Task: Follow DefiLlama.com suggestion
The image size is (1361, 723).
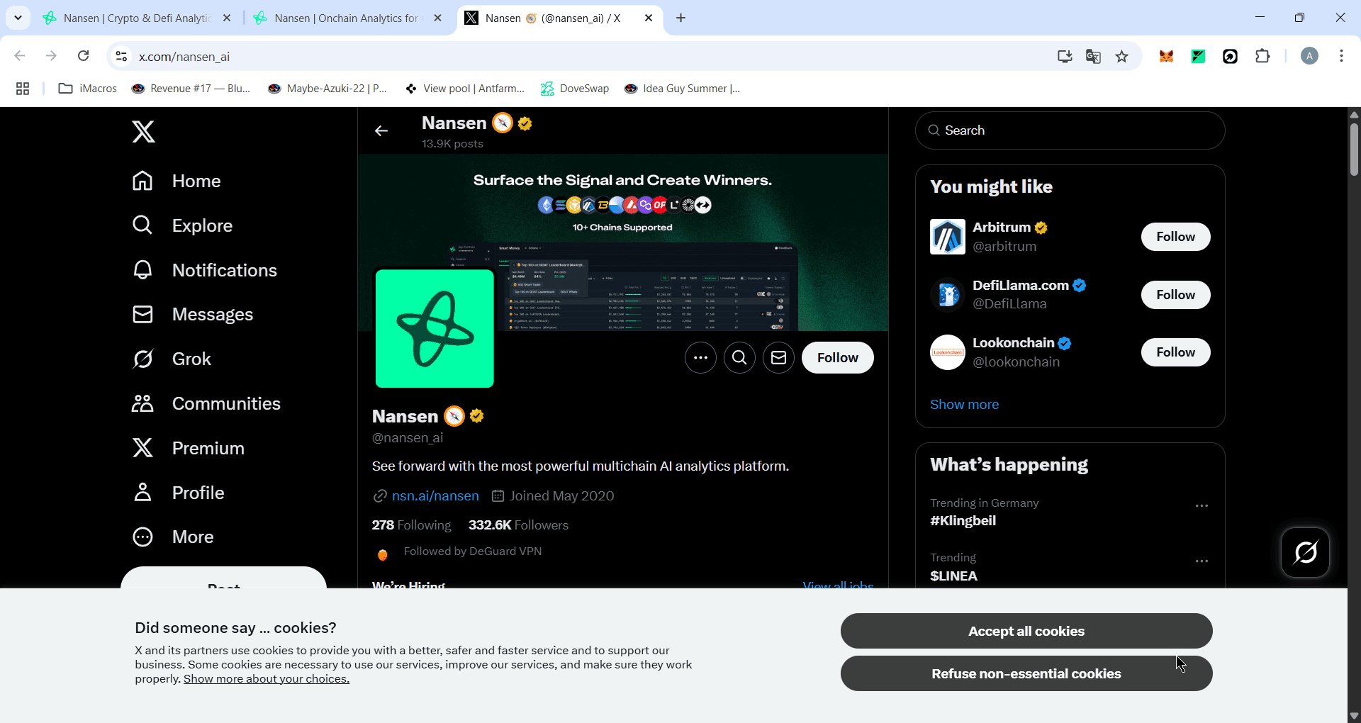Action: click(x=1175, y=295)
